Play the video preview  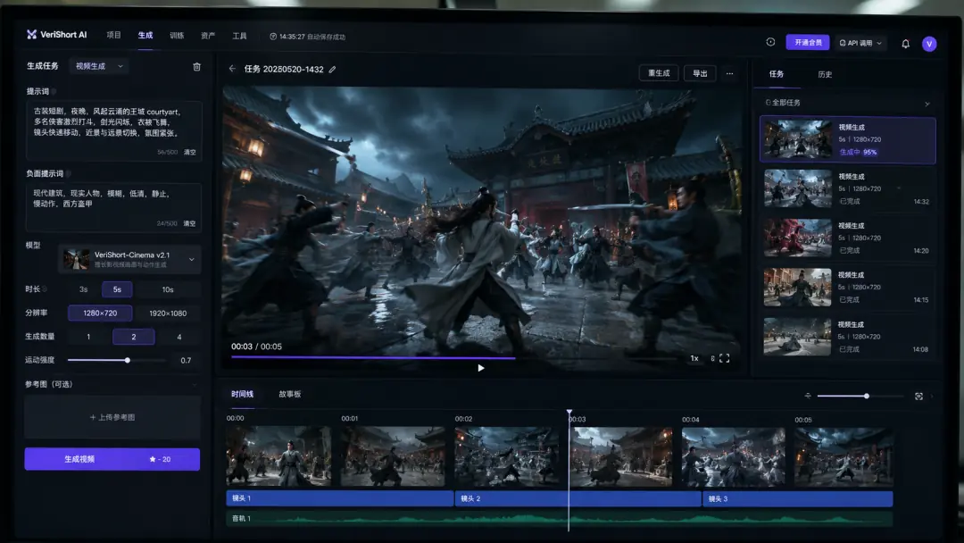481,368
